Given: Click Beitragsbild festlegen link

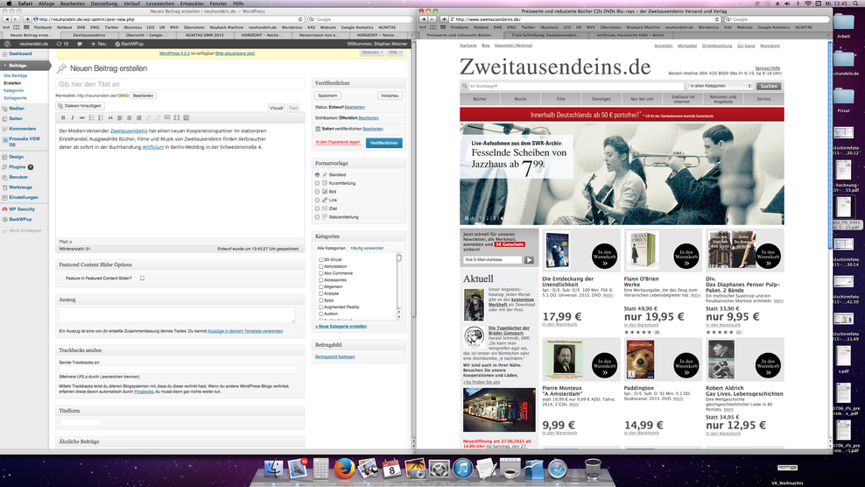Looking at the screenshot, I should [334, 356].
